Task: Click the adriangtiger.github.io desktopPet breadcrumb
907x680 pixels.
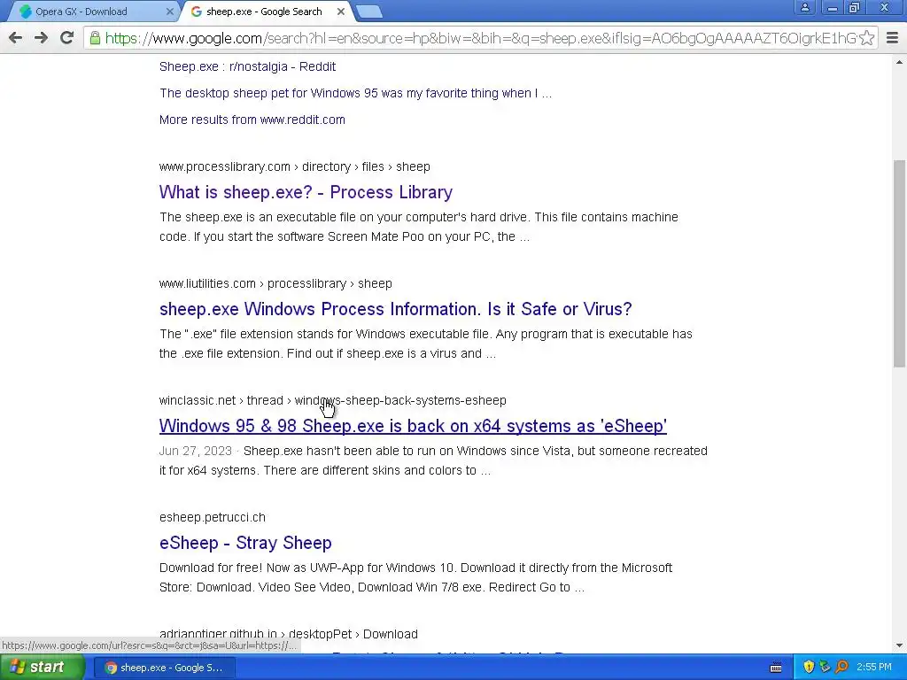Action: [x=288, y=634]
